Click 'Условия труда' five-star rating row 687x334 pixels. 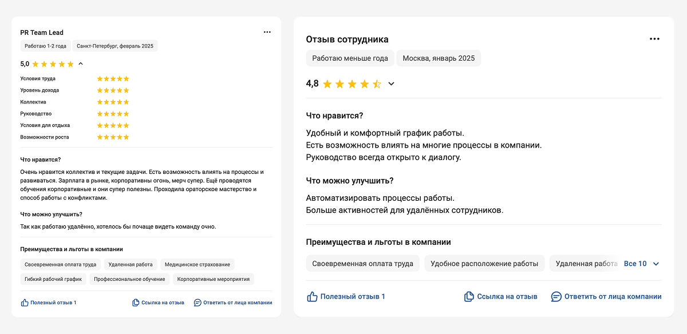click(x=113, y=79)
